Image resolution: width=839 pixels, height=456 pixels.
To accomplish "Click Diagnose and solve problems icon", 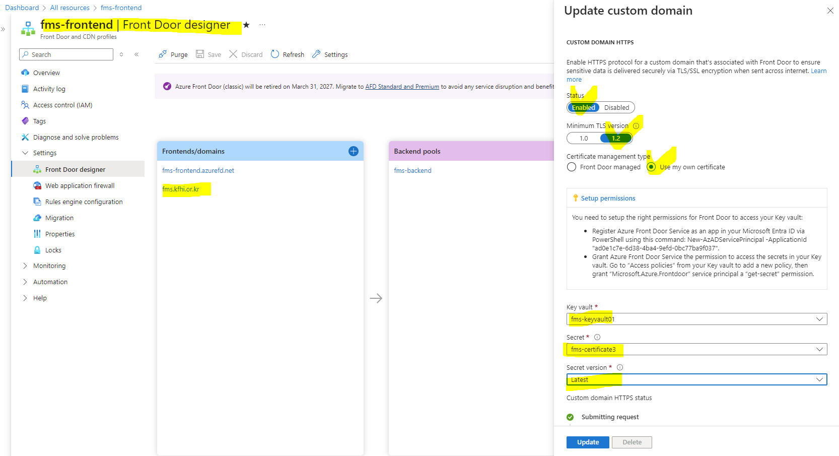I will click(x=25, y=137).
